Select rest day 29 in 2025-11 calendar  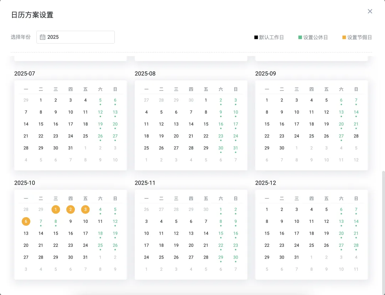(221, 257)
